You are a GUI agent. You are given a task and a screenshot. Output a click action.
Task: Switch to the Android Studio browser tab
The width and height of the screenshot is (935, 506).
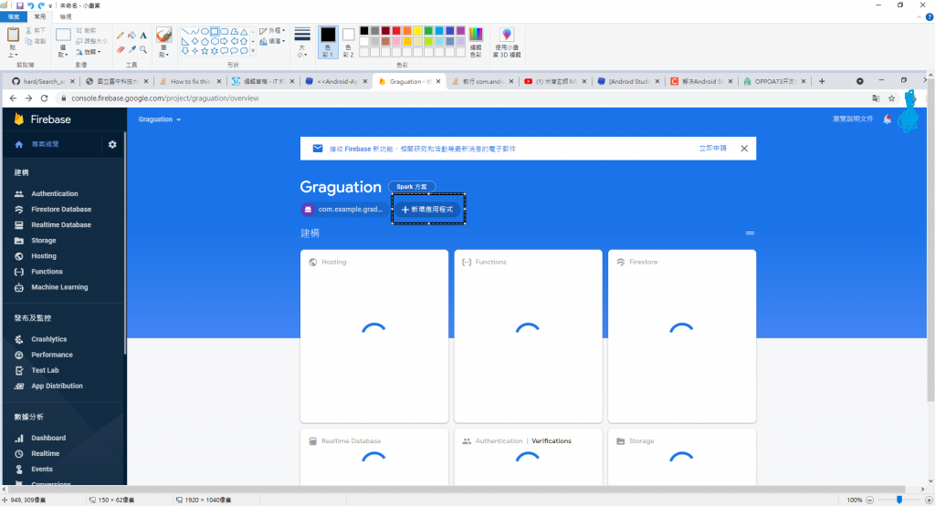[x=629, y=81]
